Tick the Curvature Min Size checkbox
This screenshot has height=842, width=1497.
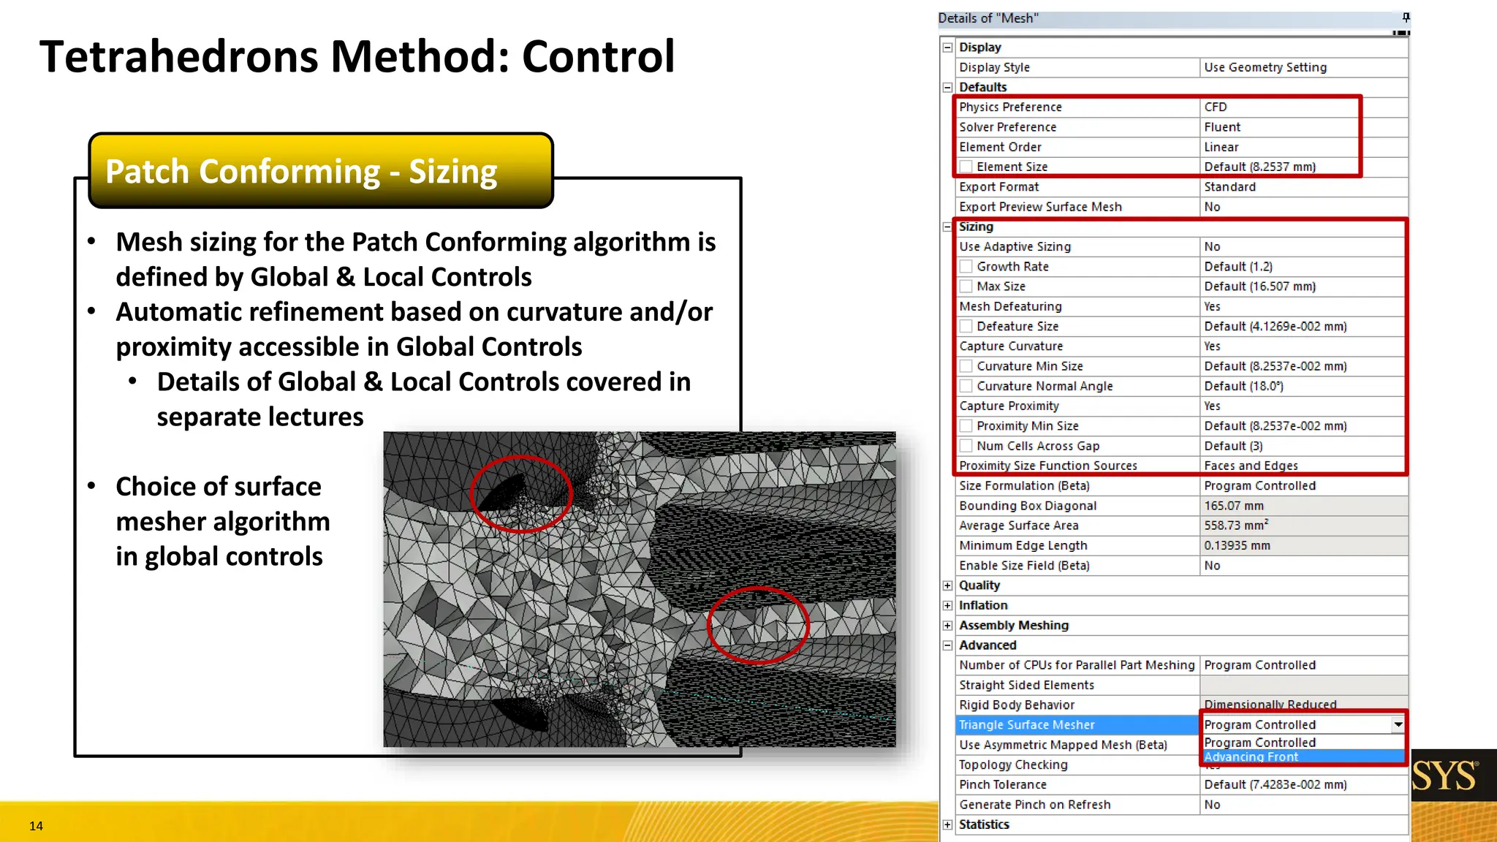tap(966, 366)
